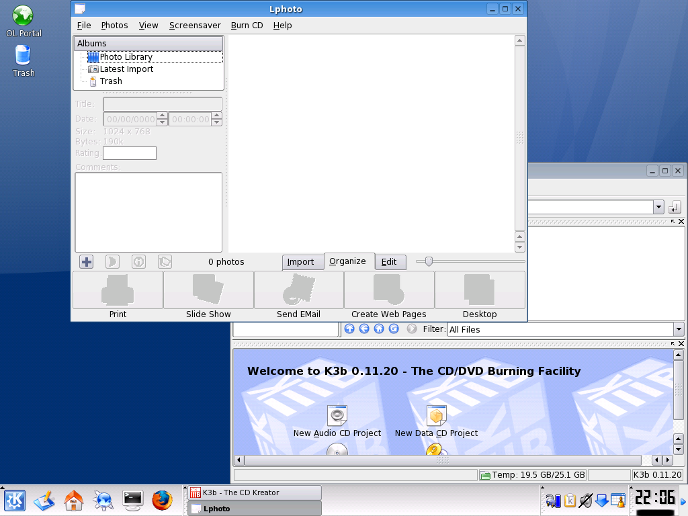Click the Title input field
The height and width of the screenshot is (516, 688).
(163, 104)
